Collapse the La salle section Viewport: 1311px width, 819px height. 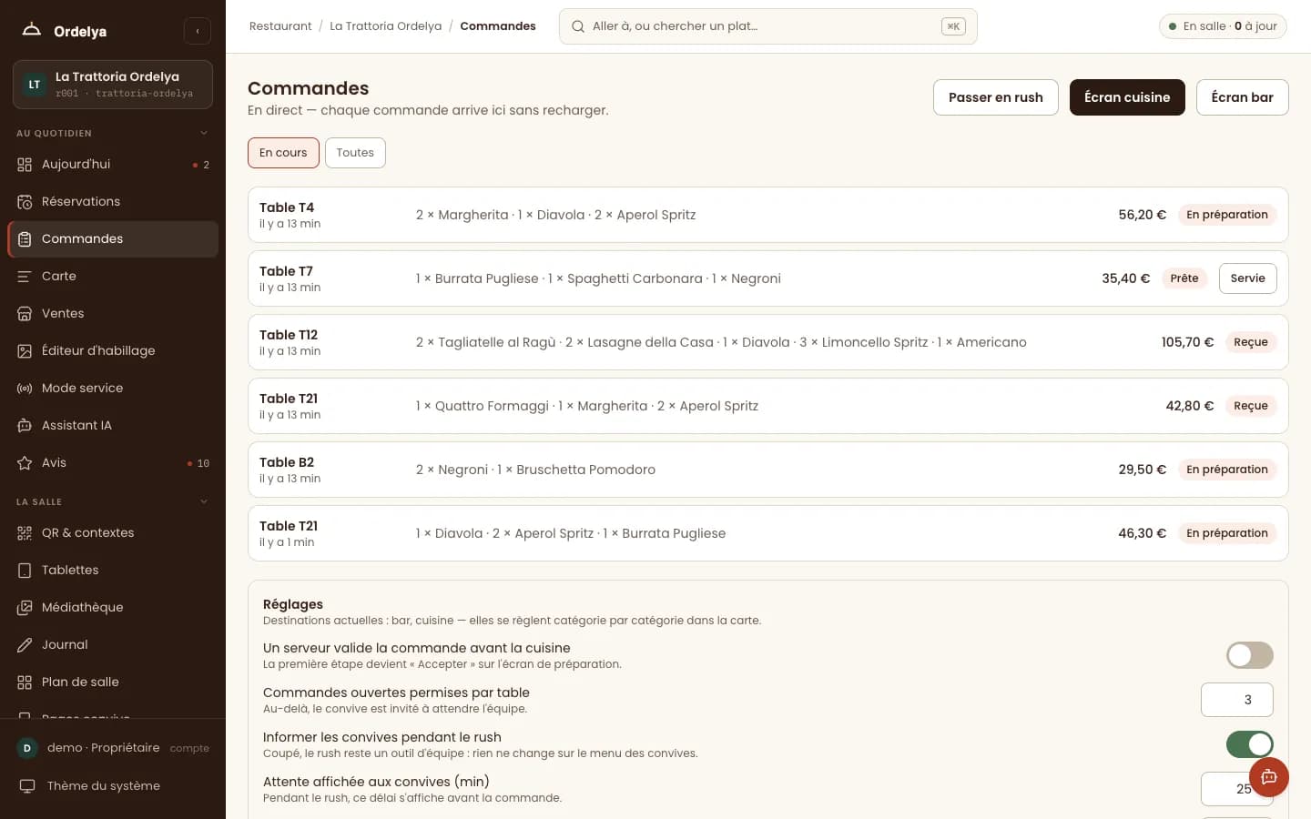(113, 502)
